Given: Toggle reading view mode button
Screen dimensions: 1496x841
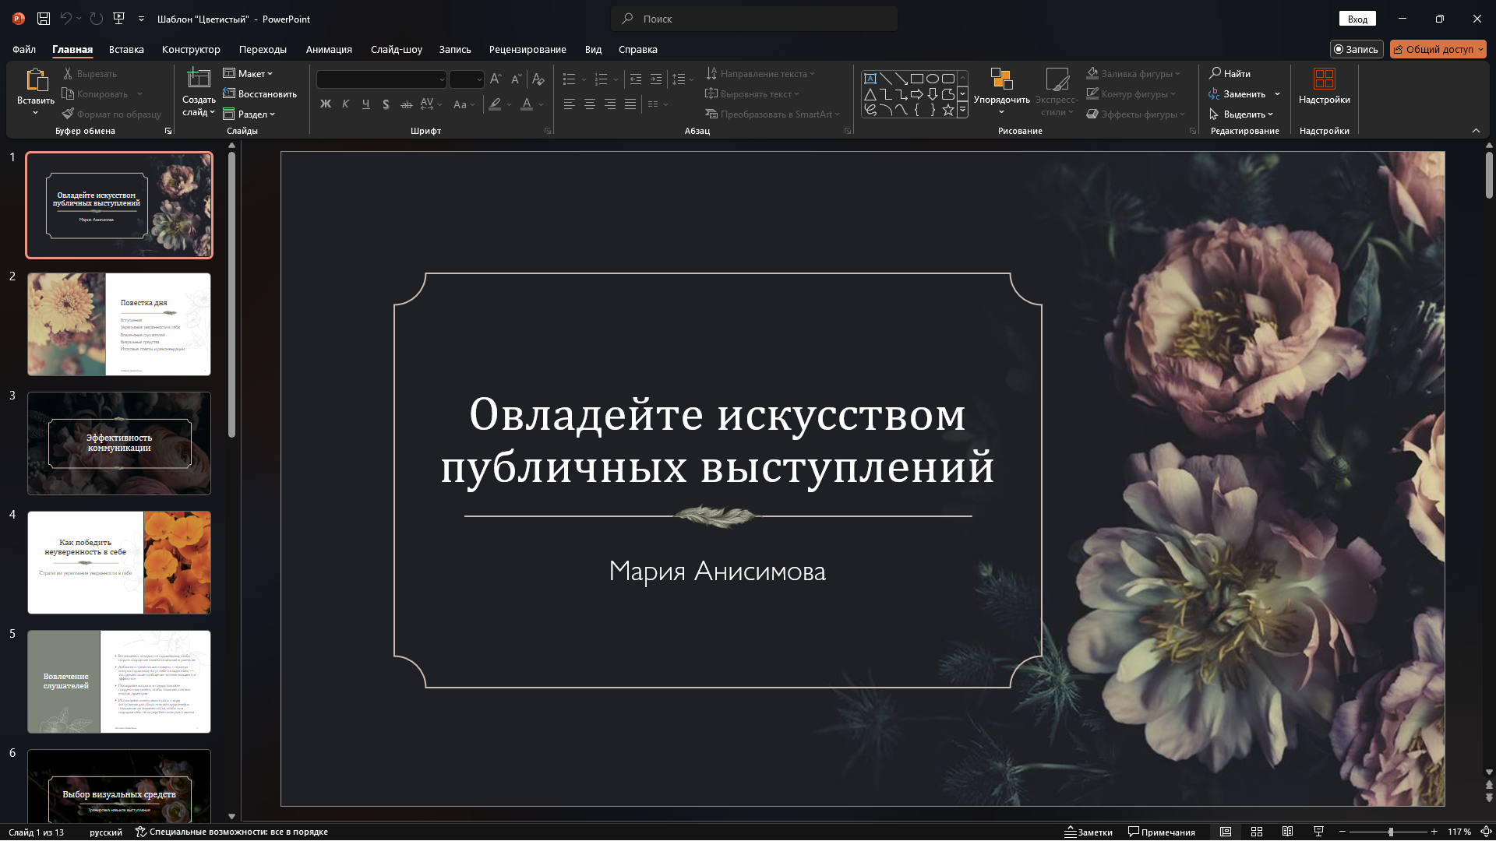Looking at the screenshot, I should click(x=1287, y=832).
